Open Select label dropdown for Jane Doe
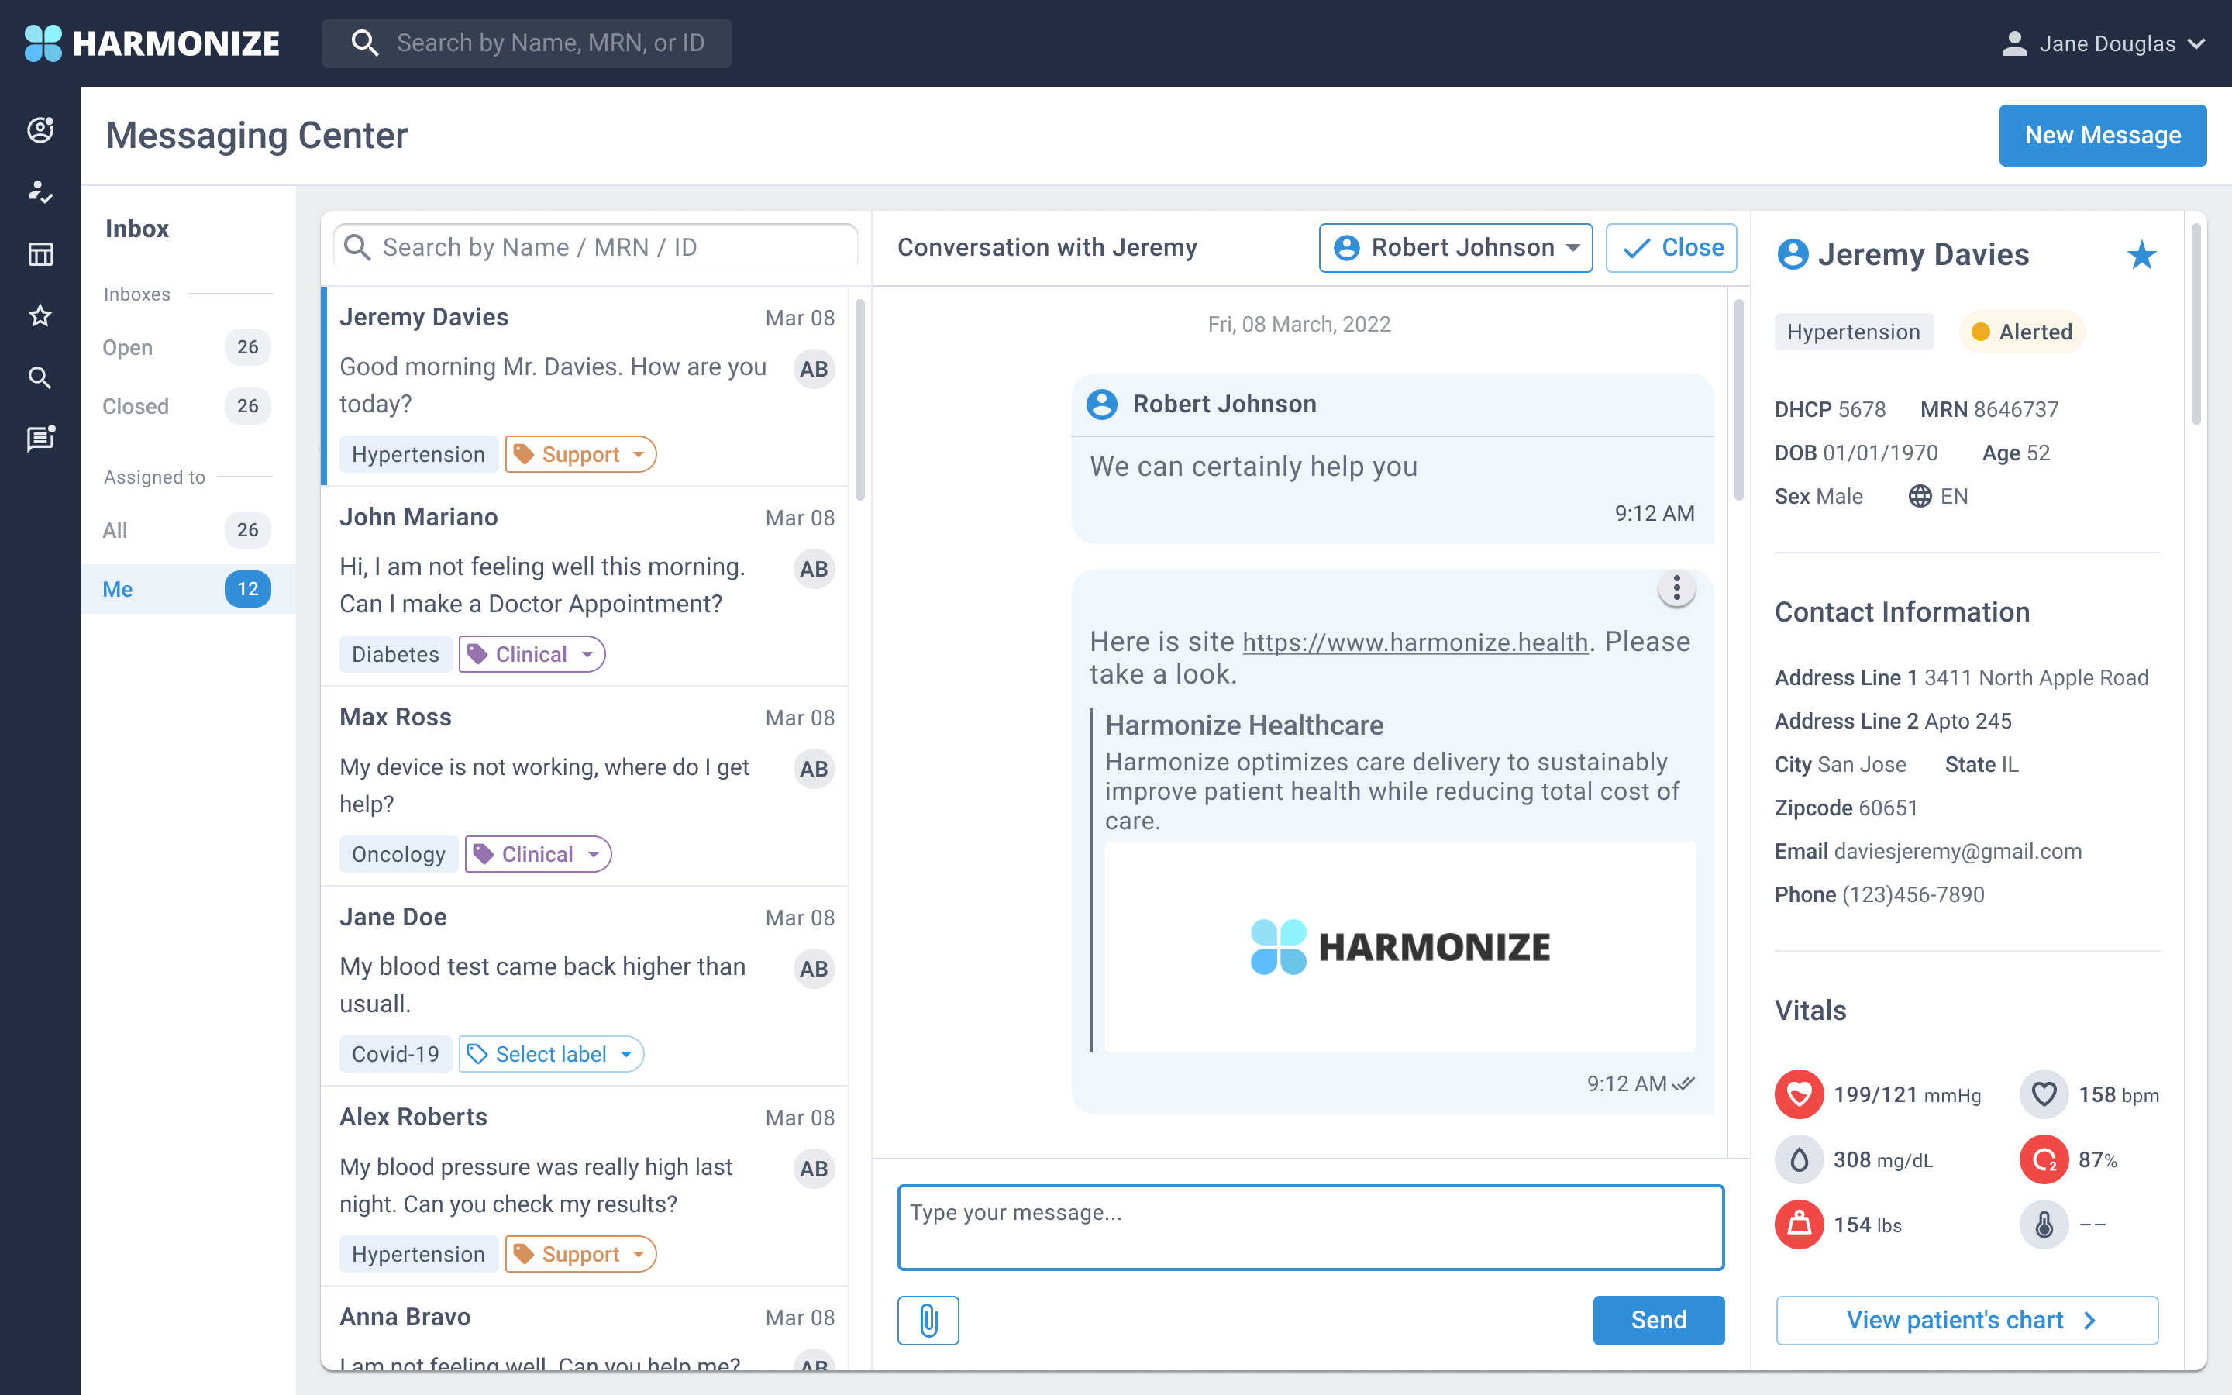Screen dimensions: 2232x1395 (x=550, y=1054)
